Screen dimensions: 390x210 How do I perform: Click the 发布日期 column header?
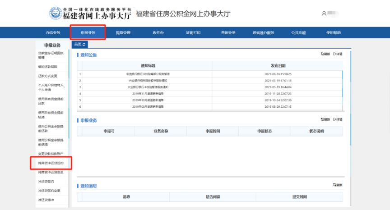pyautogui.click(x=278, y=65)
